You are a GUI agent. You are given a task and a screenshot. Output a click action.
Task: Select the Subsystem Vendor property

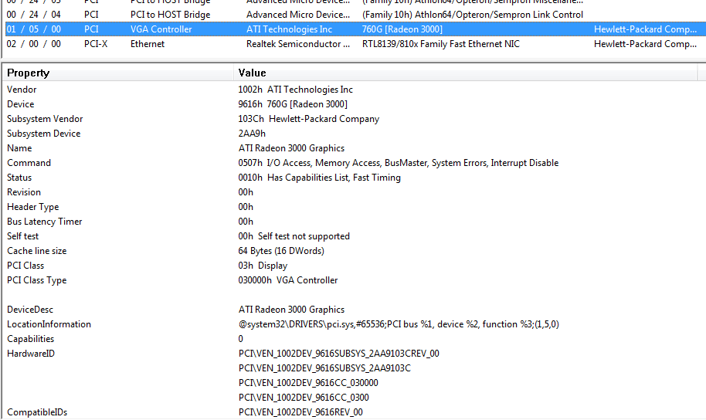45,119
